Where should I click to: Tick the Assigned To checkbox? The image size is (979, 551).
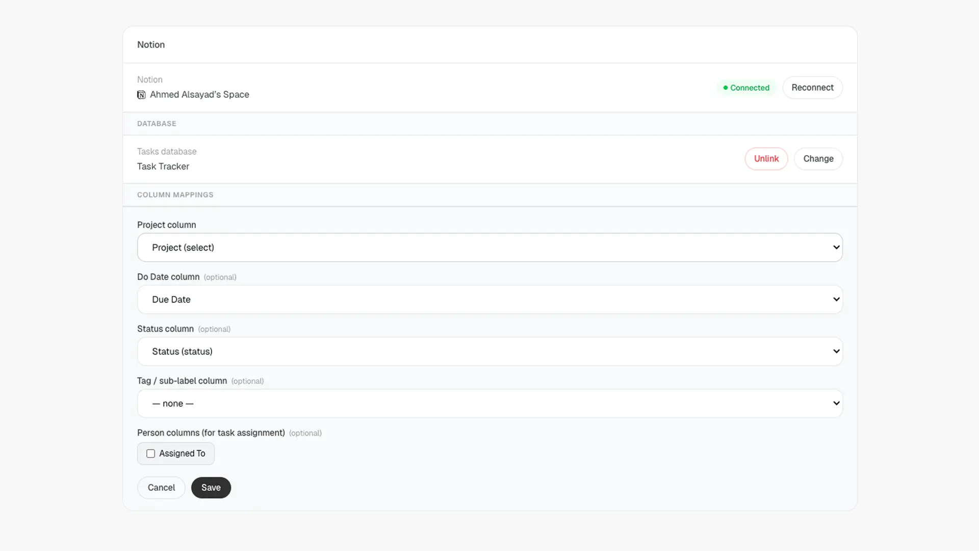pos(150,454)
